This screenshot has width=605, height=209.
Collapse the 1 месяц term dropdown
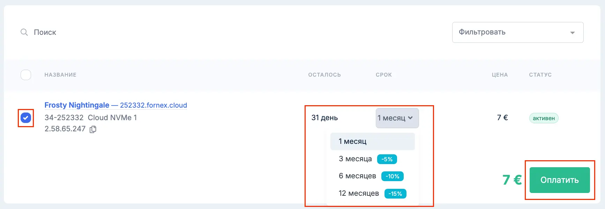click(x=397, y=118)
